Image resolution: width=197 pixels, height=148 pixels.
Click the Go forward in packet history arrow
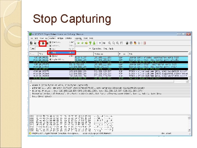[x=82, y=43]
